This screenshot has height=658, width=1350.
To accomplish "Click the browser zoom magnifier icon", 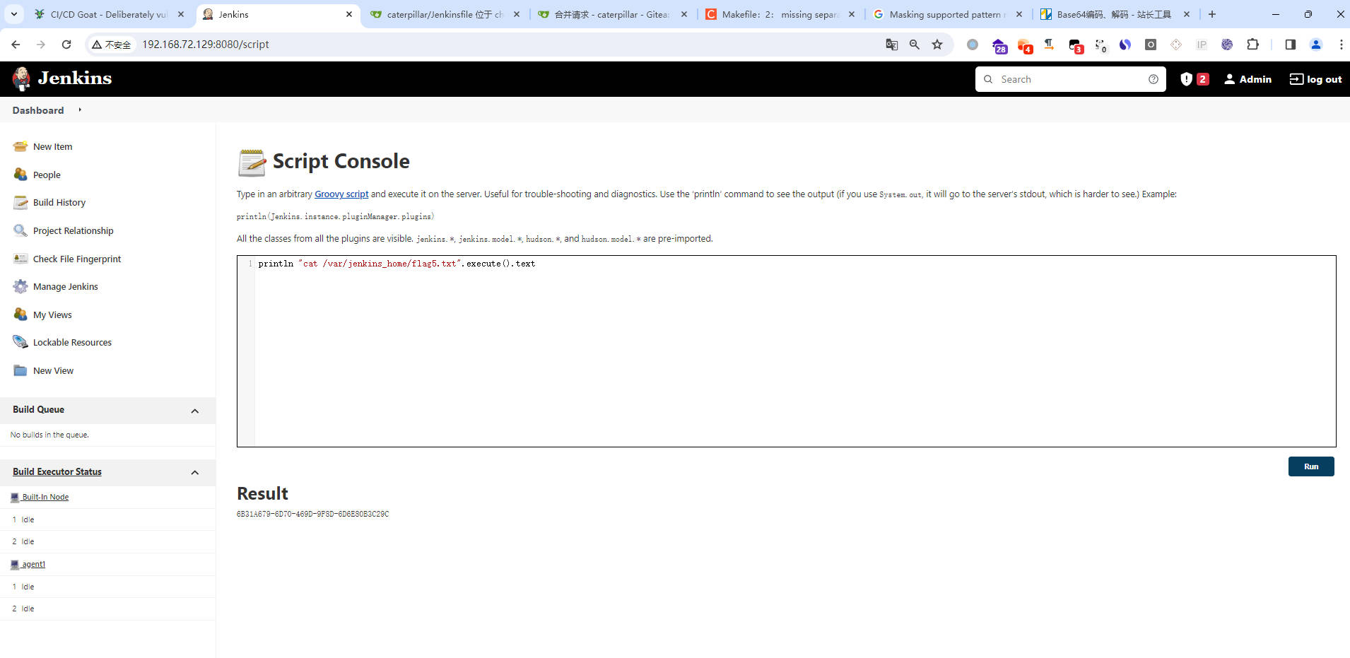I will pyautogui.click(x=915, y=45).
